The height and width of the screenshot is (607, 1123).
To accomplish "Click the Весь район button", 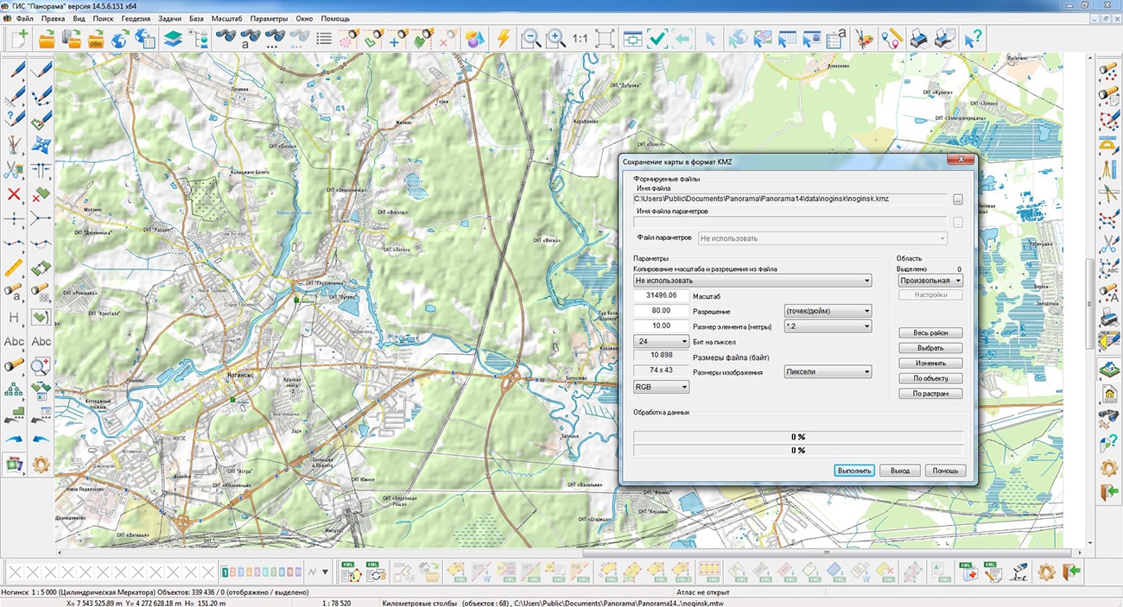I will [930, 333].
